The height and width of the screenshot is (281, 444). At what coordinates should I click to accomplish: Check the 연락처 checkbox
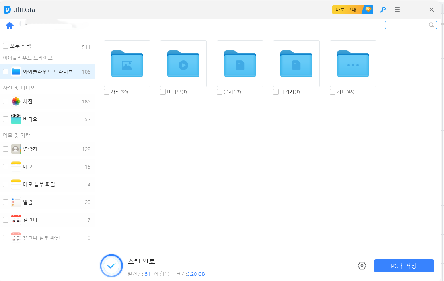[x=6, y=149]
